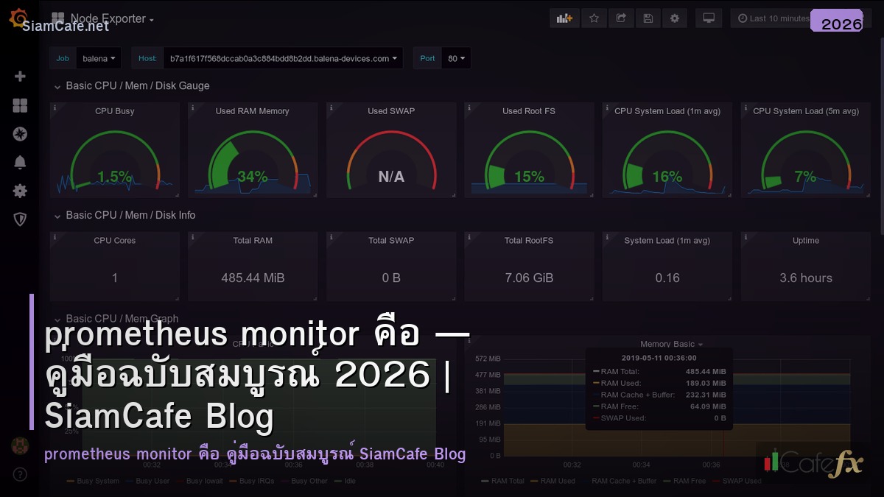The image size is (884, 497).
Task: Open Server Admin shield icon
Action: [x=20, y=219]
